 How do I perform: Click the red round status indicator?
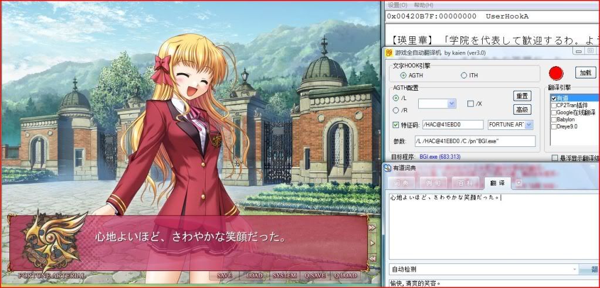click(555, 73)
